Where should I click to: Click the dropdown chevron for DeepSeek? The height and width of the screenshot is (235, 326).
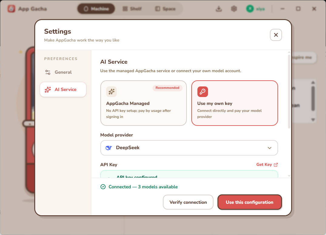tap(270, 148)
